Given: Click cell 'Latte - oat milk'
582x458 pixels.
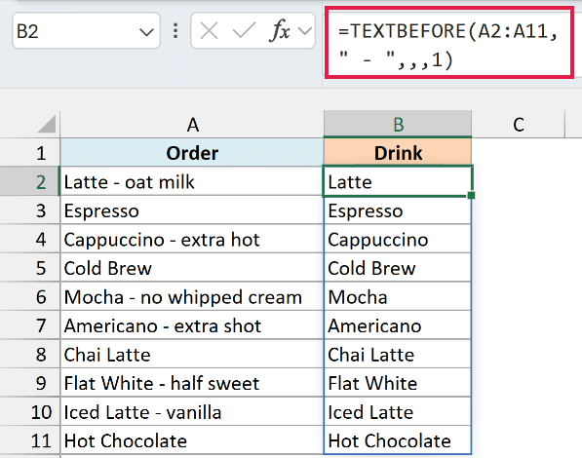Looking at the screenshot, I should click(x=192, y=181).
